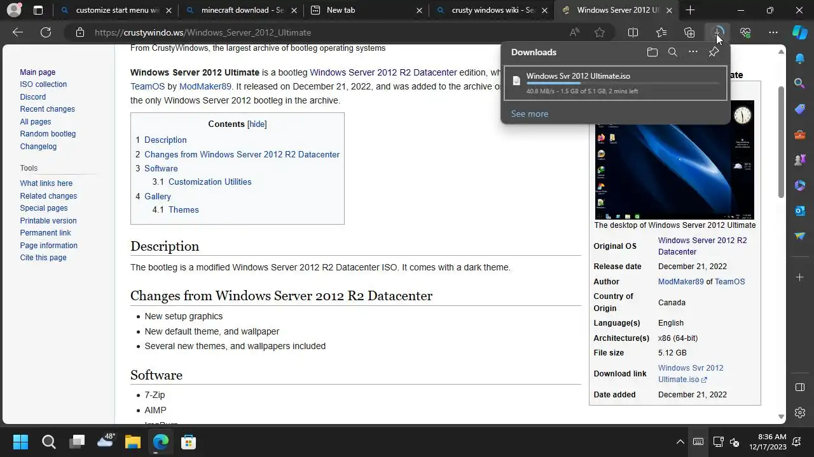The width and height of the screenshot is (814, 457).
Task: Open the Main page sidebar link
Action: pyautogui.click(x=38, y=72)
